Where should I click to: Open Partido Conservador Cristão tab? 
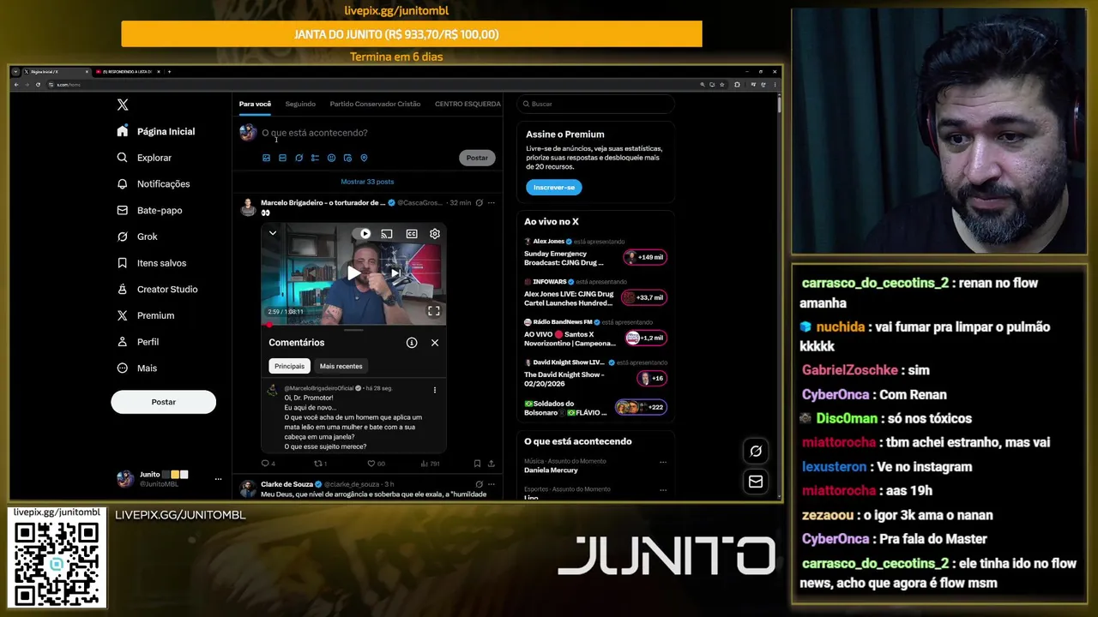(x=375, y=104)
